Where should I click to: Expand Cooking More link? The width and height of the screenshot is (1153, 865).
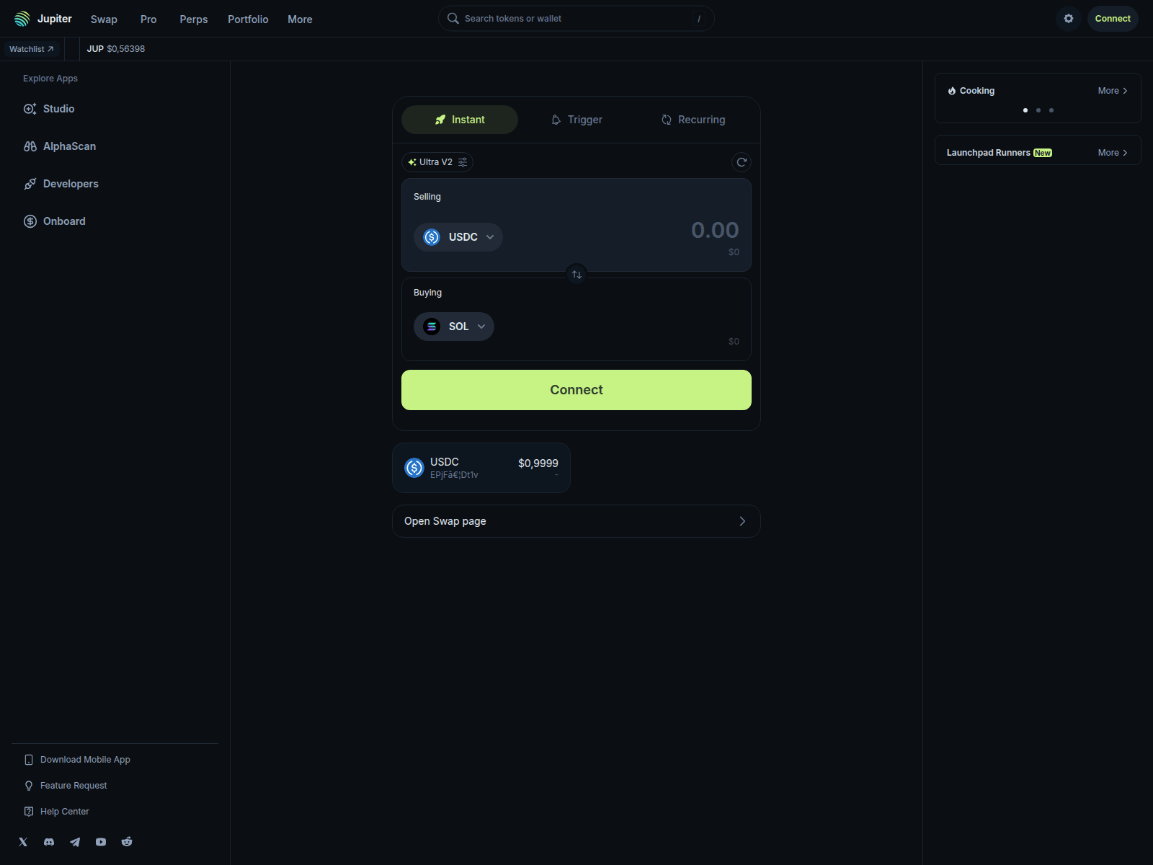(x=1113, y=91)
